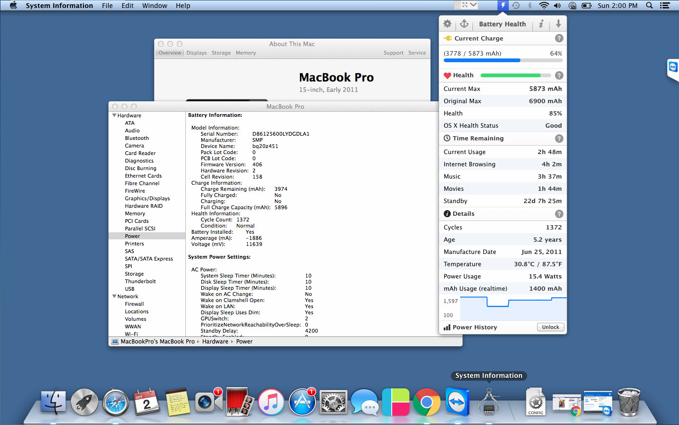
Task: Open TeamViewer from the Dock
Action: click(457, 402)
